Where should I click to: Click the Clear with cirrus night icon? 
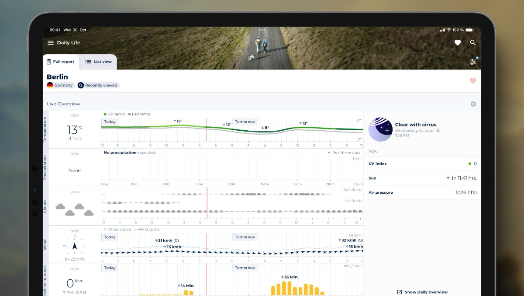380,129
